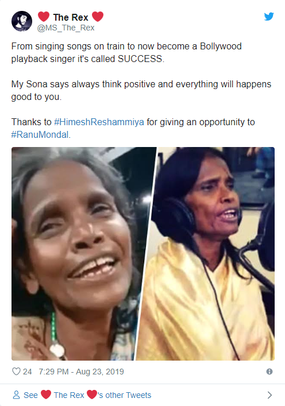Screen dimensions: 285x406
Task: Click the tweet text about SUCCESS
Action: click(126, 53)
